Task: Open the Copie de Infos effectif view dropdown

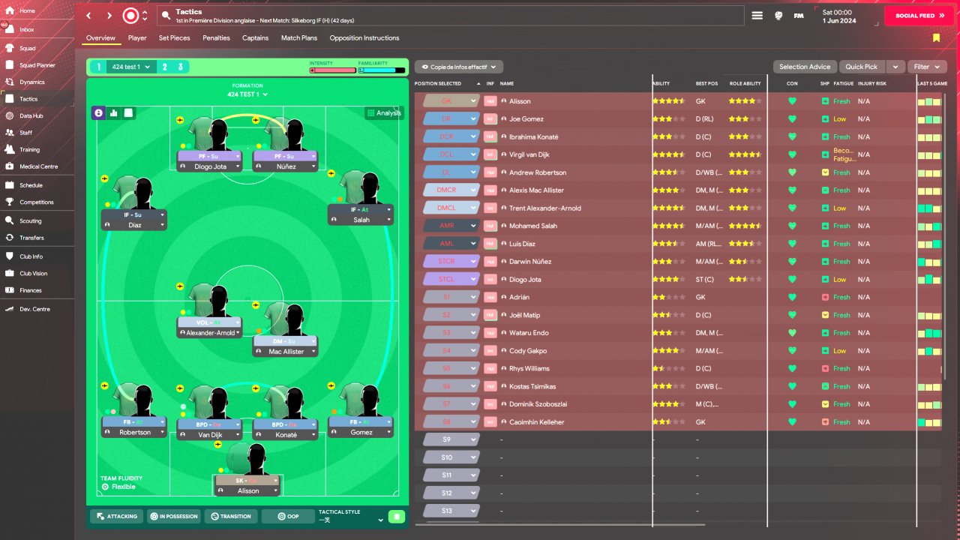Action: (459, 67)
